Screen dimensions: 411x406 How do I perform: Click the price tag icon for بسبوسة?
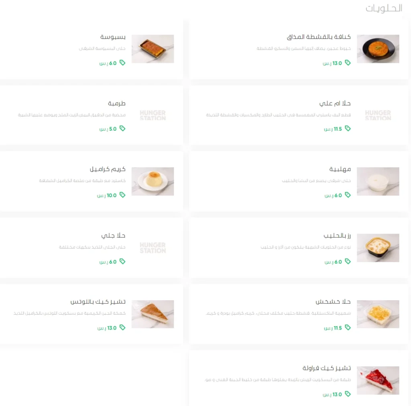(x=122, y=63)
